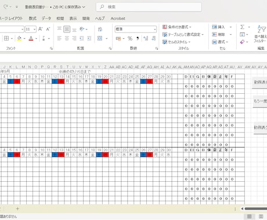Image resolution: width=267 pixels, height=220 pixels.
Task: Click the Fill down icon
Action: (x=242, y=35)
